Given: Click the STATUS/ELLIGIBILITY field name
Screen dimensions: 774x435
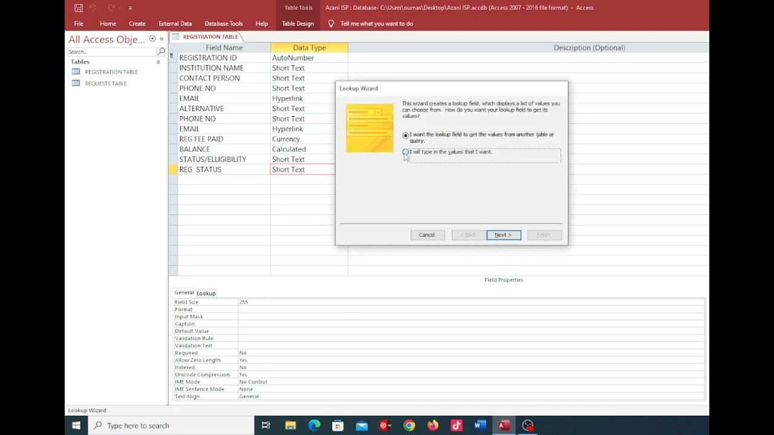Looking at the screenshot, I should pyautogui.click(x=213, y=159).
